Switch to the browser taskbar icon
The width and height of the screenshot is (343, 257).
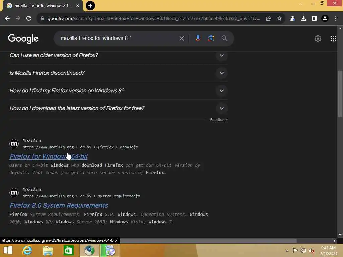pos(89,250)
